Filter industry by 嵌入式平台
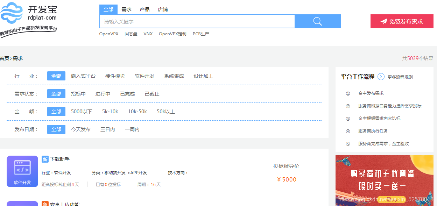Screen dimensions: 437x206 pyautogui.click(x=83, y=76)
